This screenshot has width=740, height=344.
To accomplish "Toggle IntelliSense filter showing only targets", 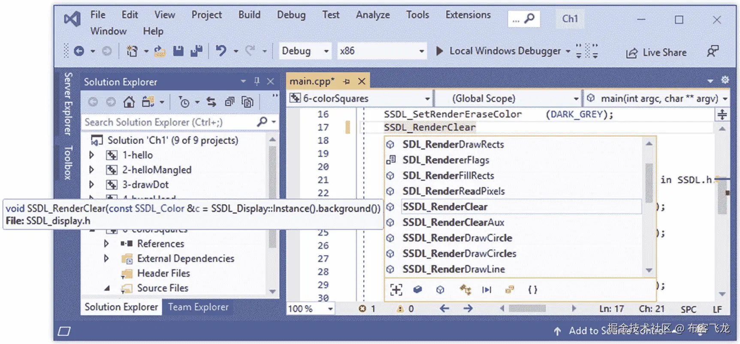I will 396,290.
